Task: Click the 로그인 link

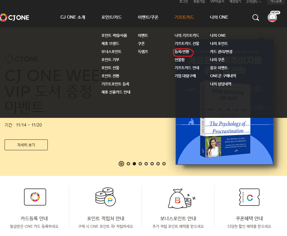Action: (184, 1)
